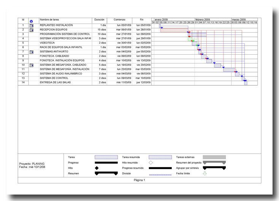Click start date lun 16/02/09
The image size is (279, 201).
124,65
